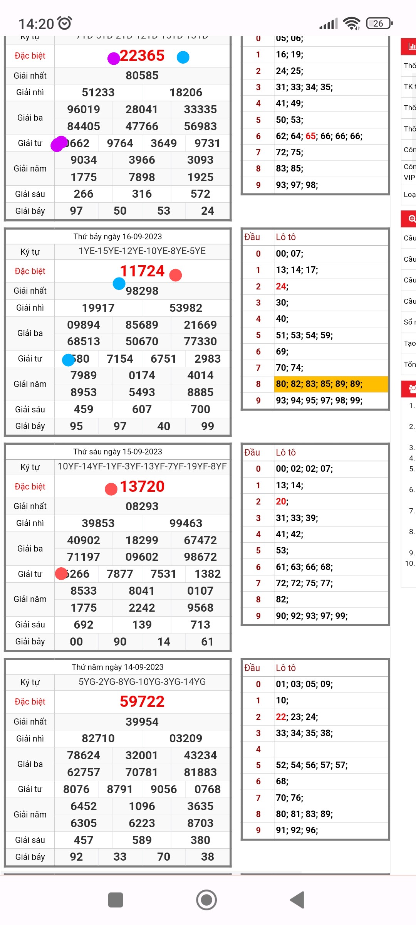This screenshot has width=416, height=925.
Task: Select the special prize number 11724
Action: 142,271
